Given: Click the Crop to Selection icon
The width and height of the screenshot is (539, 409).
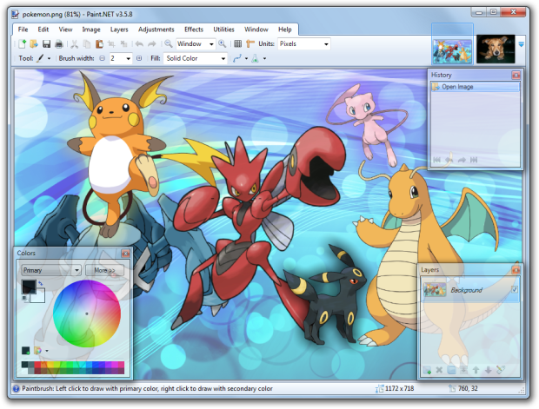Looking at the screenshot, I should point(111,43).
